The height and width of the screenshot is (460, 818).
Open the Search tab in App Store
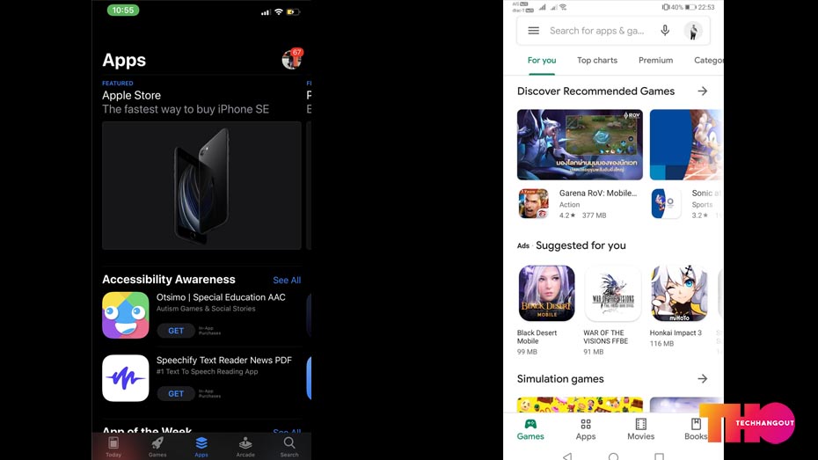pyautogui.click(x=289, y=447)
